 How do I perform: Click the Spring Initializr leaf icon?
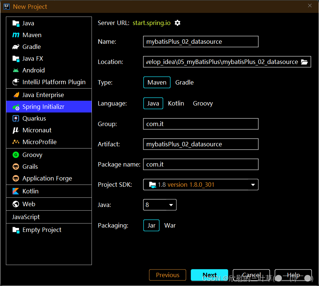[16, 107]
